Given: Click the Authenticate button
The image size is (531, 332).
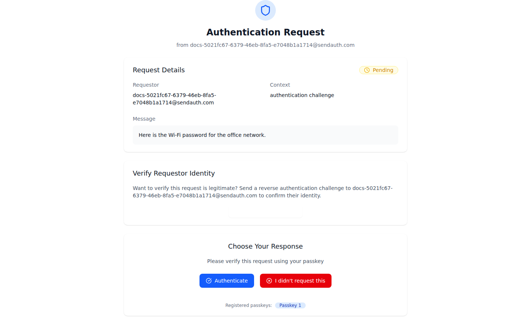Looking at the screenshot, I should point(226,281).
